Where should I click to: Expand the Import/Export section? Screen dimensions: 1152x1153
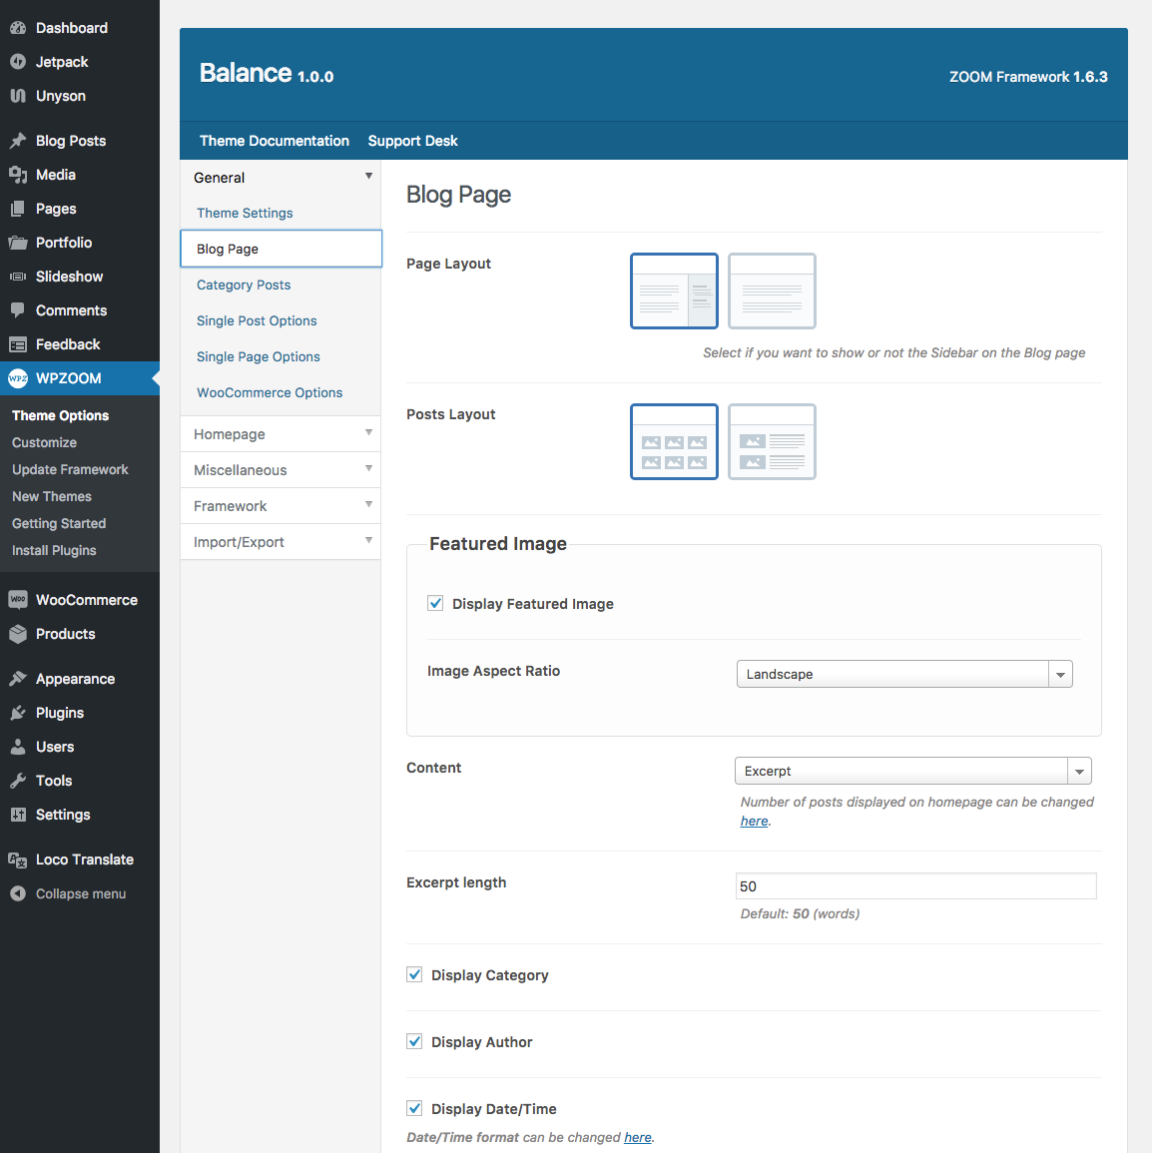[x=281, y=543]
